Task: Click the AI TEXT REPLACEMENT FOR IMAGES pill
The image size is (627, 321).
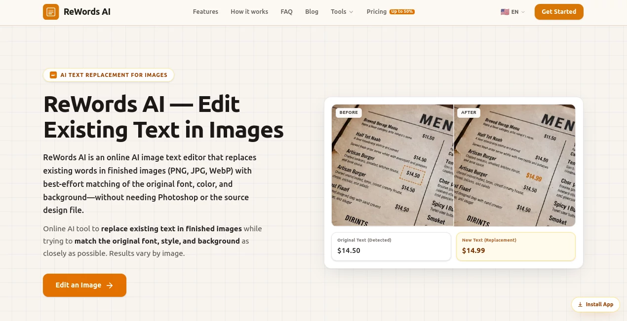Action: (x=109, y=75)
